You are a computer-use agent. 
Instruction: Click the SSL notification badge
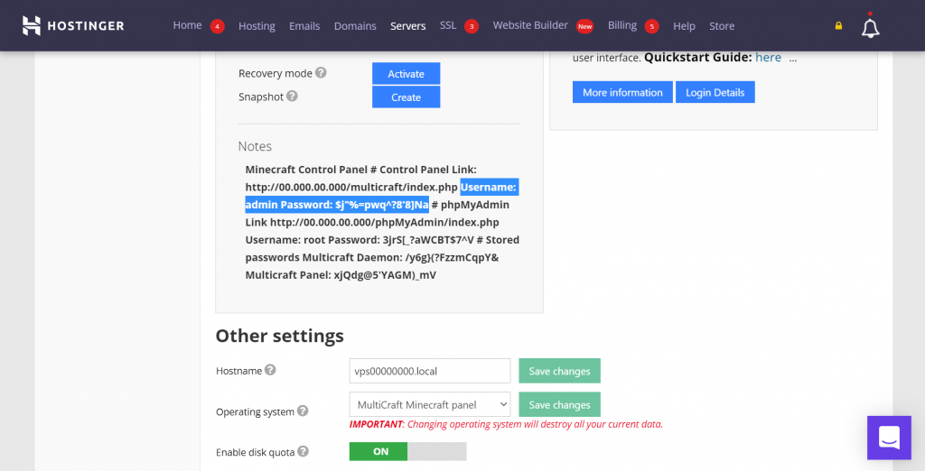[472, 26]
